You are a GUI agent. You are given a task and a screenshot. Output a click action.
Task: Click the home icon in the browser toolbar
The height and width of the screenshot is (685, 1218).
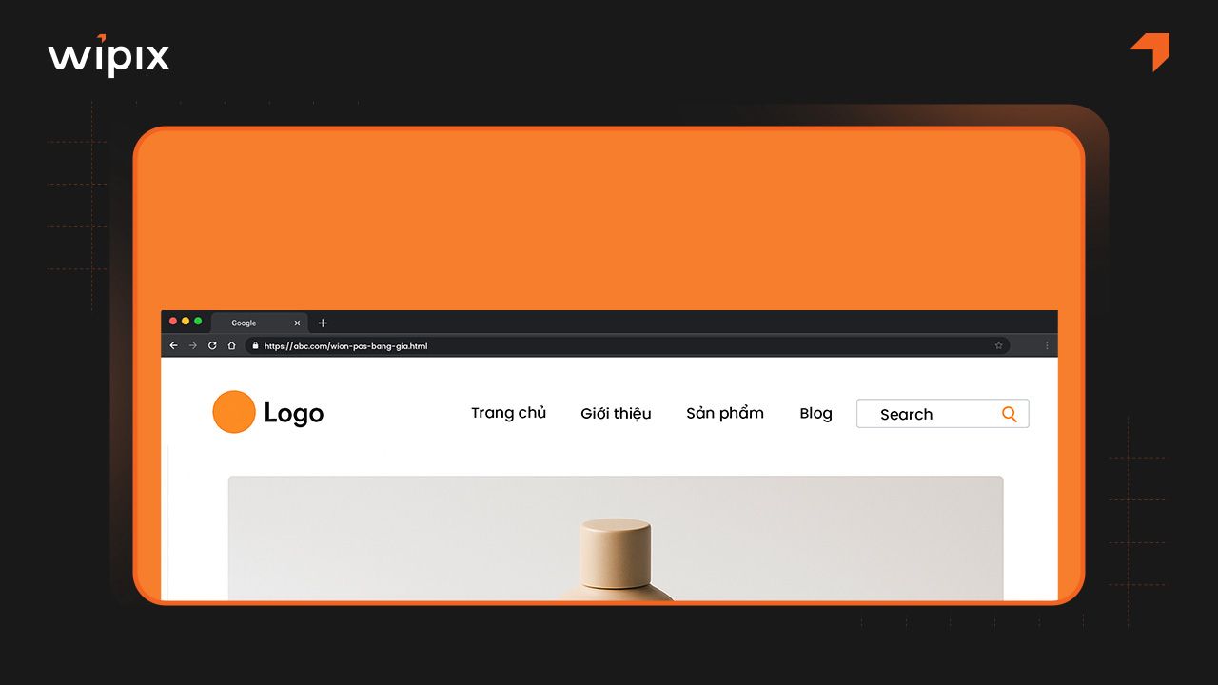[x=231, y=345]
